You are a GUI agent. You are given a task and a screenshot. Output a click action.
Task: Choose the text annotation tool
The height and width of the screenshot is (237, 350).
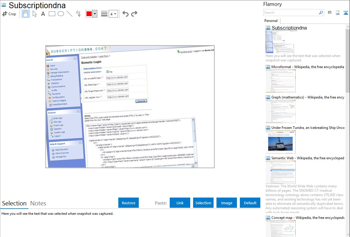(x=43, y=14)
